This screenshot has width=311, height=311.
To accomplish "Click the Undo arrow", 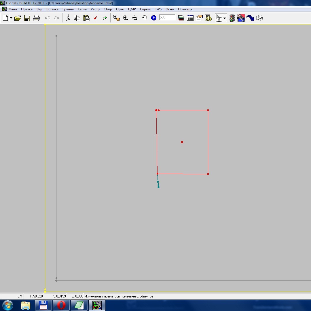I will click(x=48, y=18).
